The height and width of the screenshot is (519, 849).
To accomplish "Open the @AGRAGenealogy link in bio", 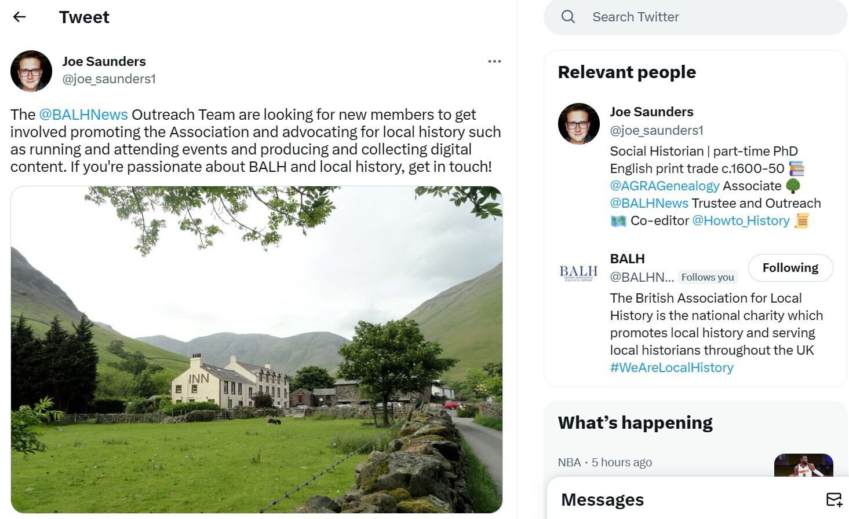I will click(x=665, y=186).
